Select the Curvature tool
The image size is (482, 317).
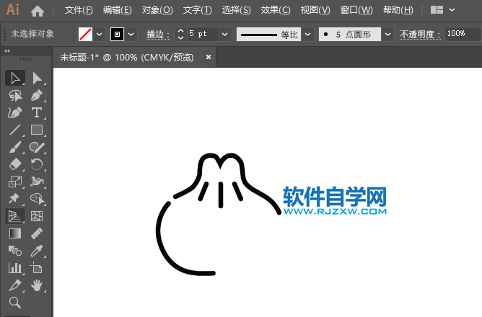click(15, 112)
